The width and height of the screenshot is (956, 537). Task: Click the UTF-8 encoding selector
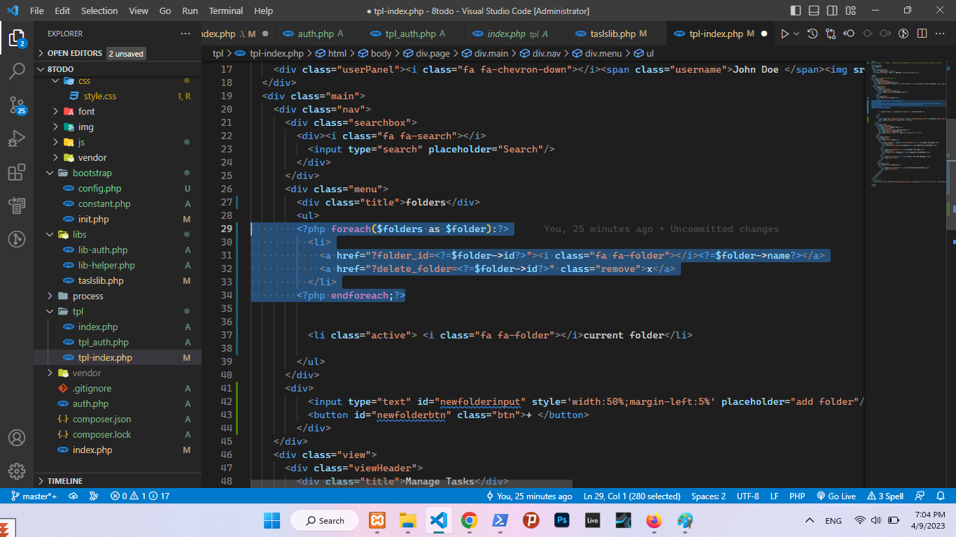(748, 496)
